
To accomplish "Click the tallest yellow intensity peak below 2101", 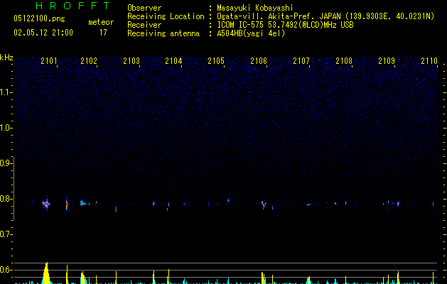I will click(46, 273).
